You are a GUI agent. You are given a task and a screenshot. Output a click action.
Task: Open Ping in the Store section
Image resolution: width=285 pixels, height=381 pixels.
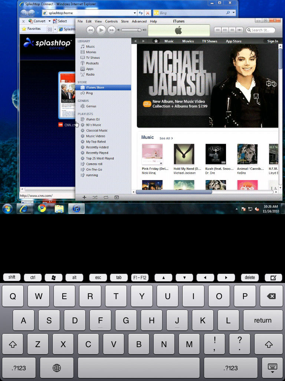89,93
